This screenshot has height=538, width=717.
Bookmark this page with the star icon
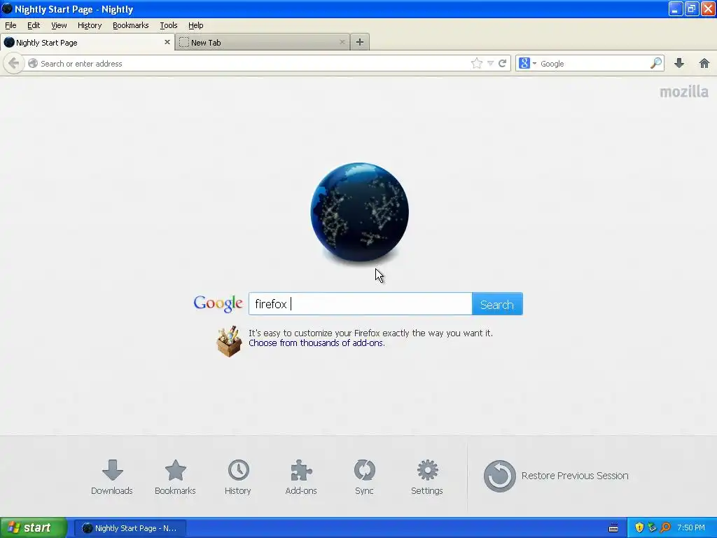pos(476,63)
